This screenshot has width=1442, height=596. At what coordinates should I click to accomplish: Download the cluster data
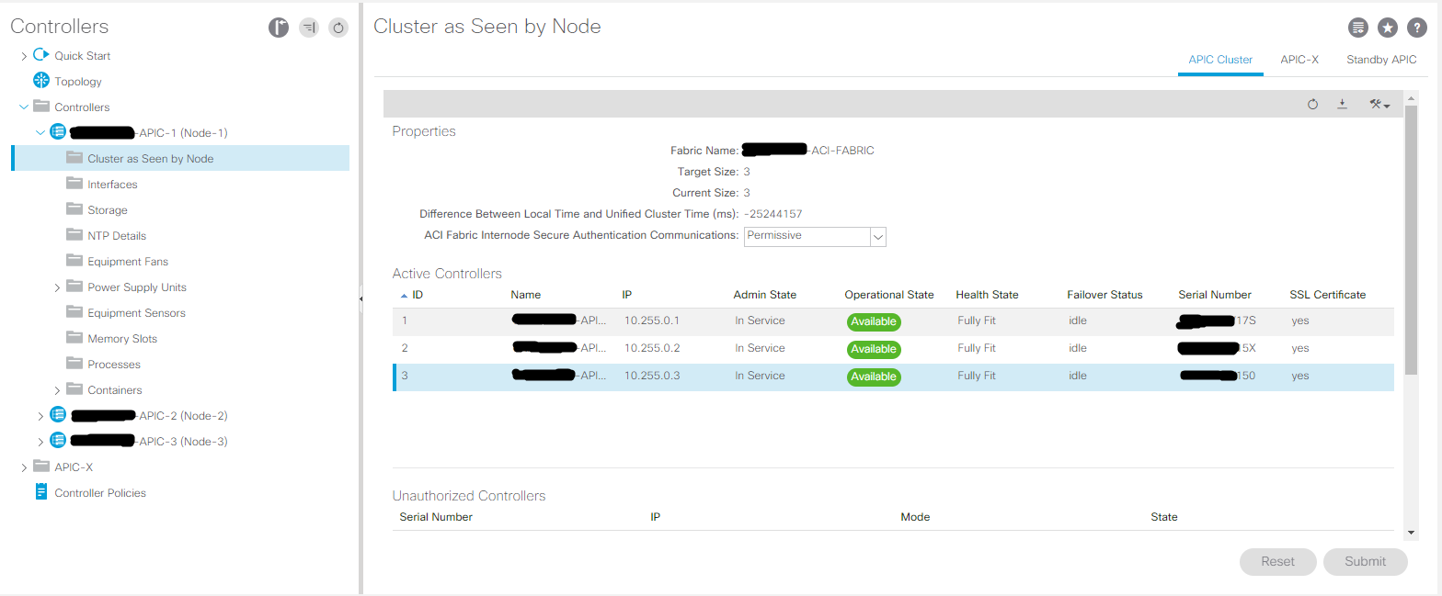pyautogui.click(x=1342, y=105)
